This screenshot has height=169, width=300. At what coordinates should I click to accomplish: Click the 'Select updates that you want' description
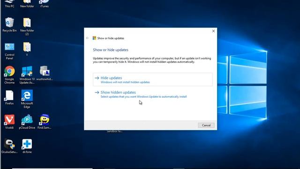coord(143,97)
